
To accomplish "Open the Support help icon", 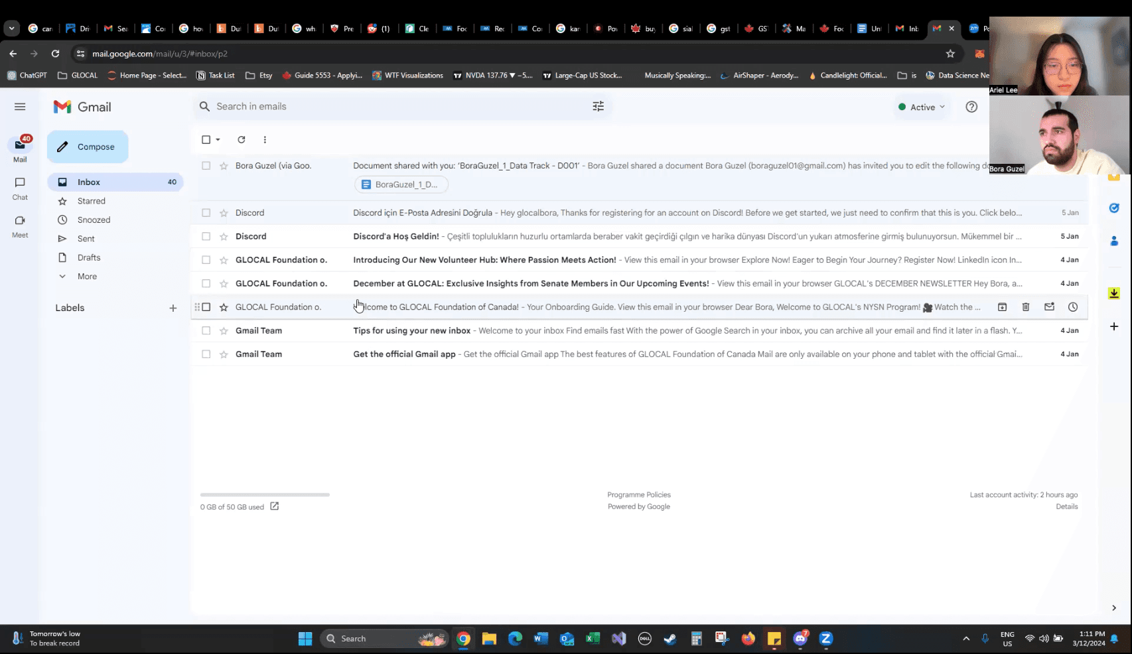I will (971, 107).
